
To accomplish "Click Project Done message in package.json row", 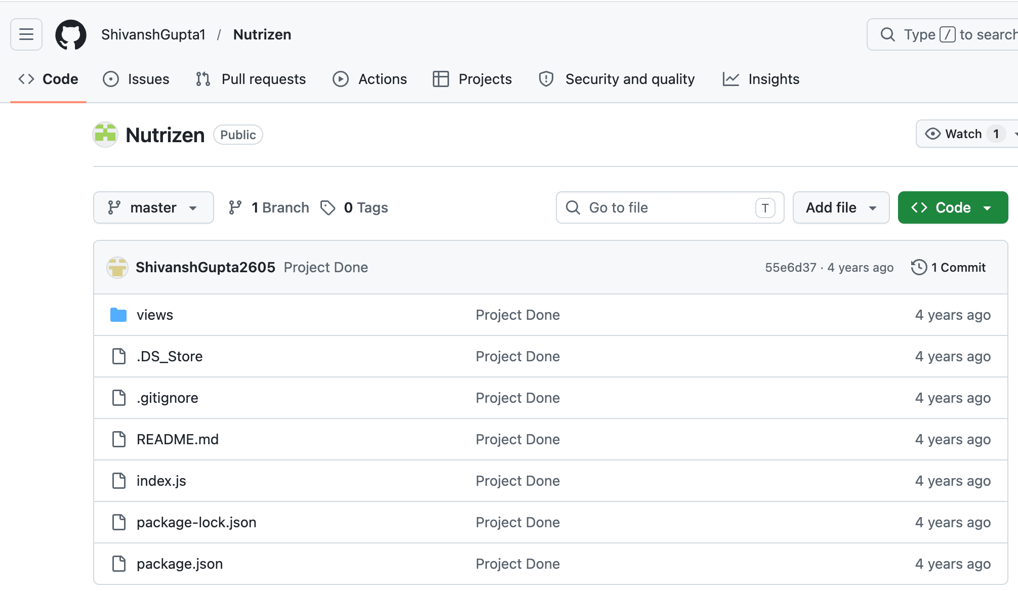I will tap(518, 564).
